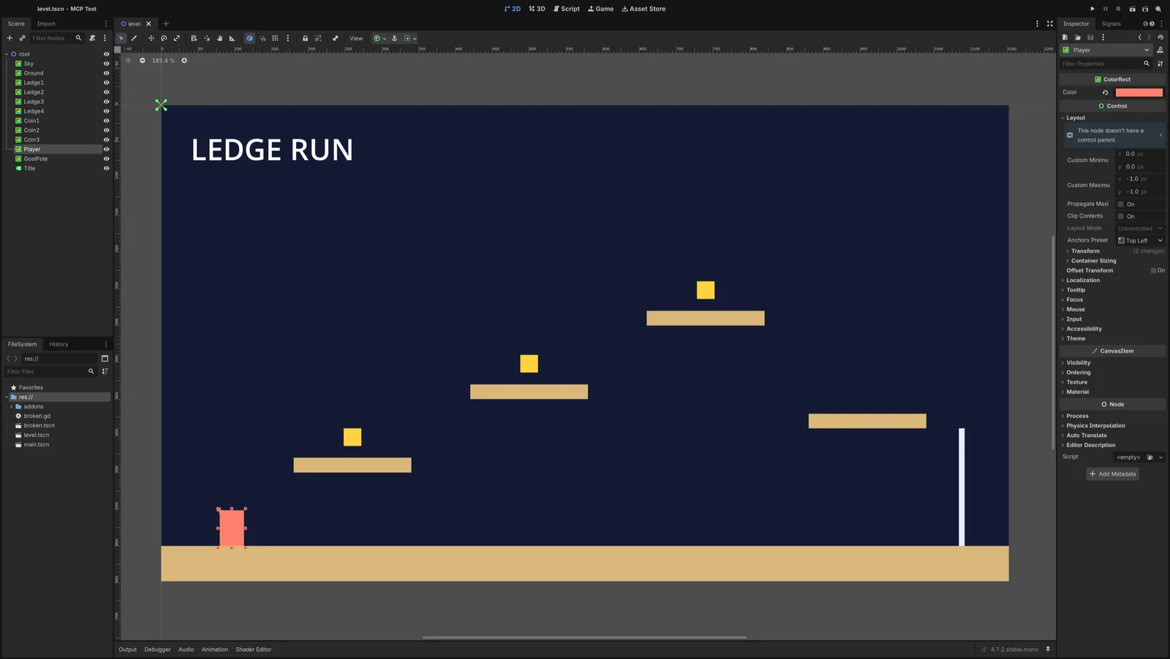
Task: Open Inspector object history clock icon
Action: pyautogui.click(x=1160, y=37)
